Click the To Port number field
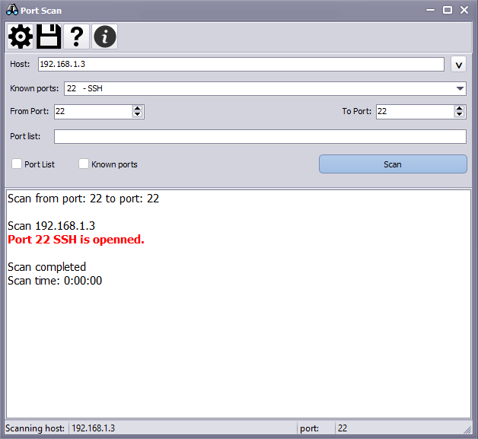Screen dimensions: 478x439 [x=415, y=112]
